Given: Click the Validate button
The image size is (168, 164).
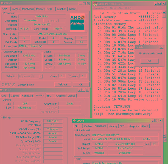Looking at the screenshot, I should point(63,84).
